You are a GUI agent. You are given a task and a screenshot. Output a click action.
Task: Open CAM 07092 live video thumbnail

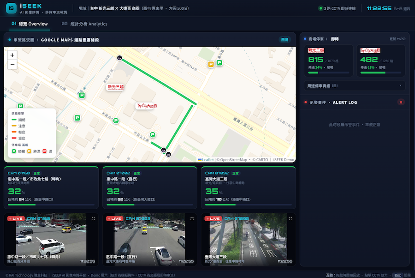tap(248, 240)
